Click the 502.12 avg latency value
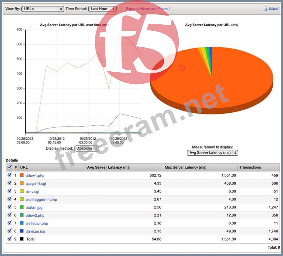Image resolution: width=283 pixels, height=256 pixels. pos(156,175)
